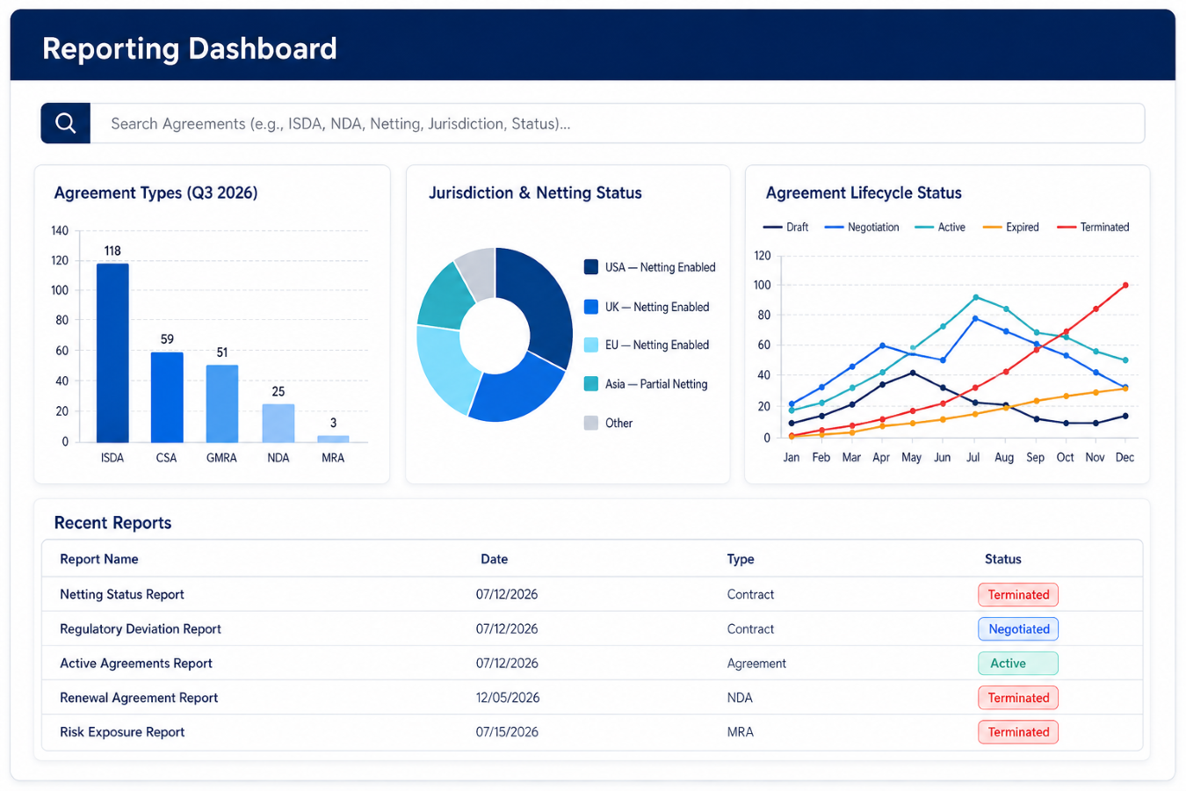Sort by the Type column header

(x=741, y=559)
